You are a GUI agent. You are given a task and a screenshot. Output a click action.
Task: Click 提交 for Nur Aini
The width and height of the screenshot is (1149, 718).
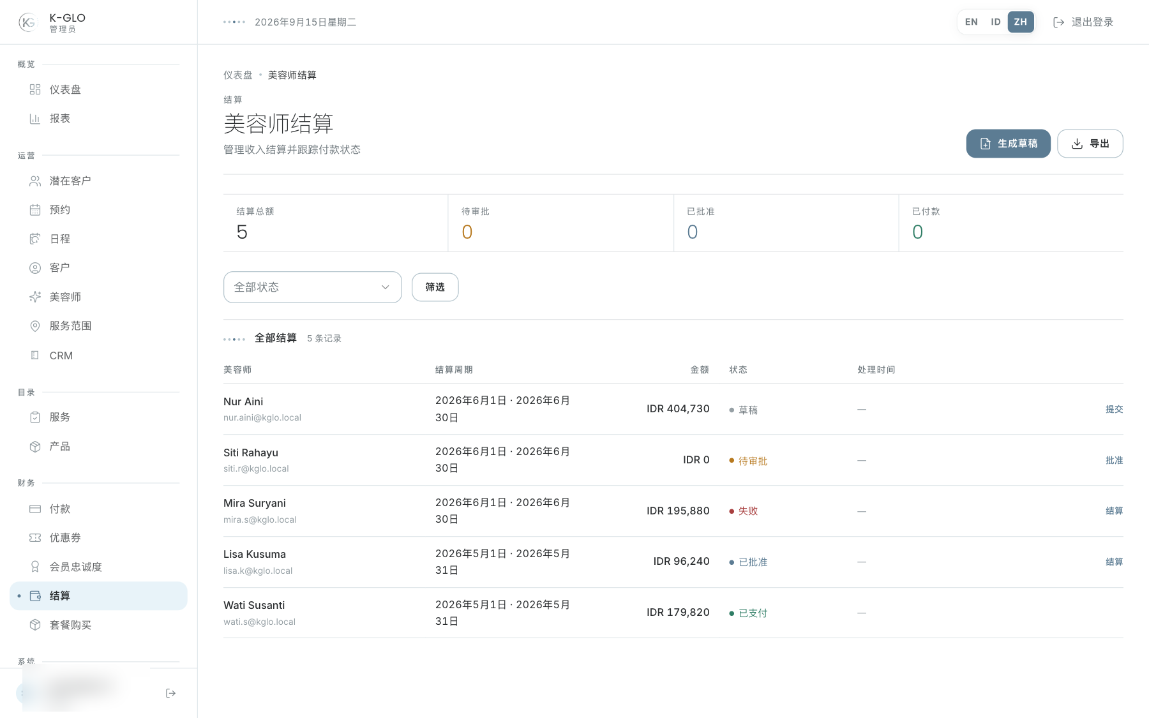click(1114, 409)
